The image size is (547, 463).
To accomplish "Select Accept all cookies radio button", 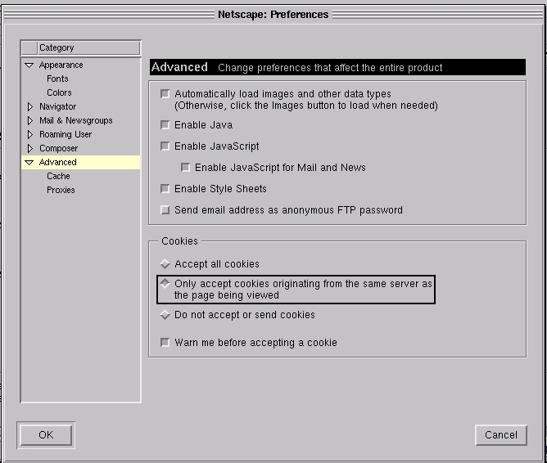I will pos(165,264).
